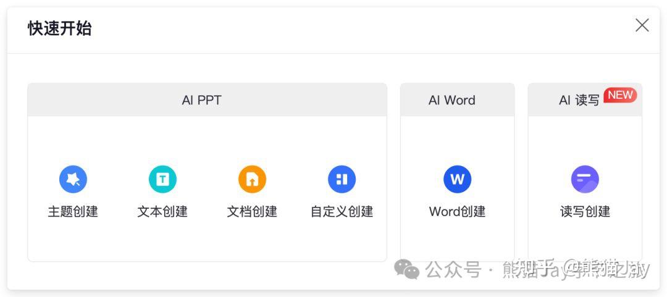Click the 快速开始 dialog title

59,28
